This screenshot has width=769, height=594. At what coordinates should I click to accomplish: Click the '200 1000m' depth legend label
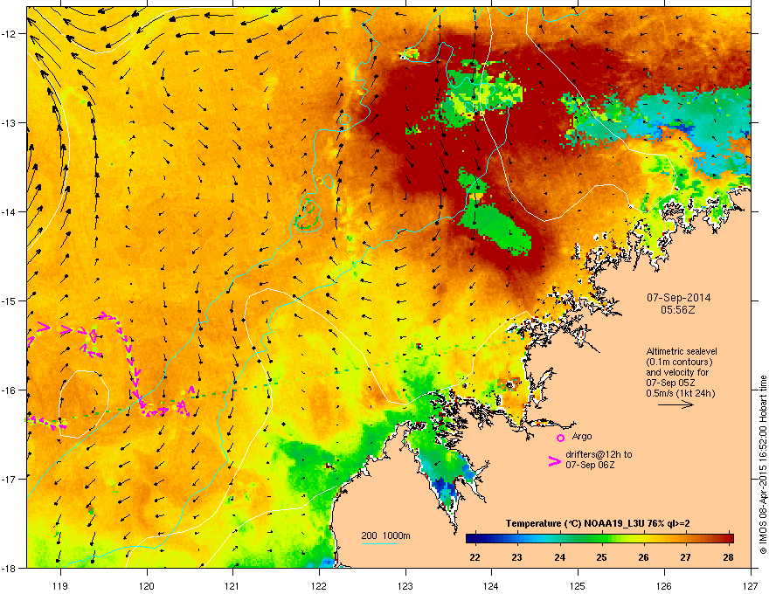tap(385, 535)
